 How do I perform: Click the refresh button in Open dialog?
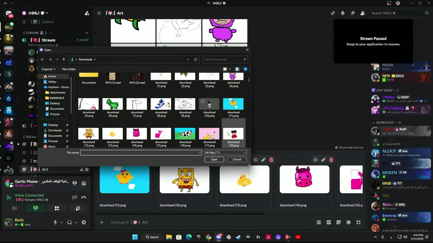[x=196, y=59]
